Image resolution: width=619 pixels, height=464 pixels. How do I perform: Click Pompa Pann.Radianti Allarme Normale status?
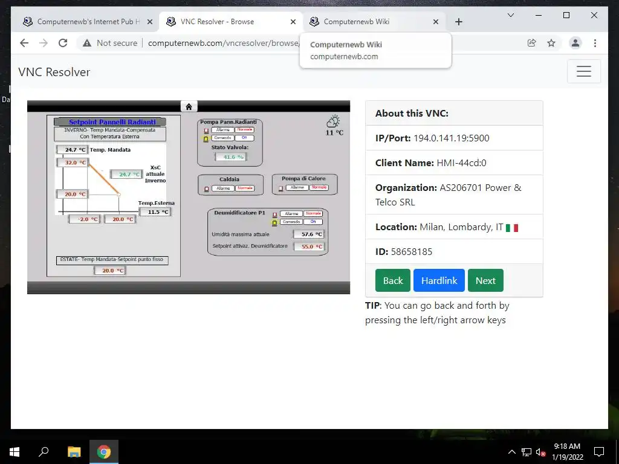[x=244, y=129]
